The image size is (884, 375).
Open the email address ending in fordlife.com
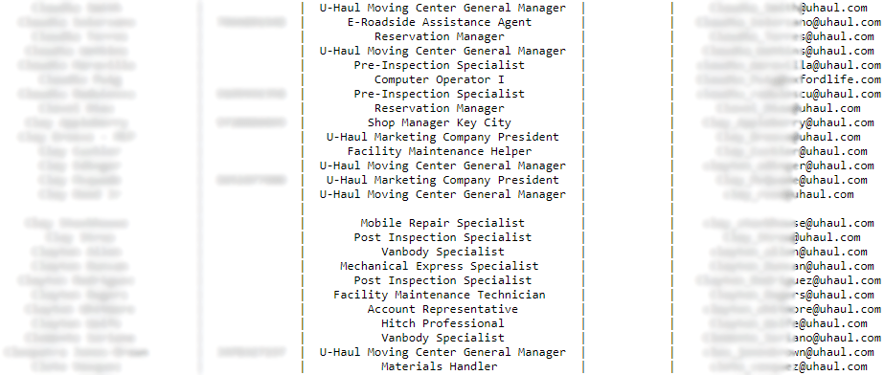[x=789, y=79]
